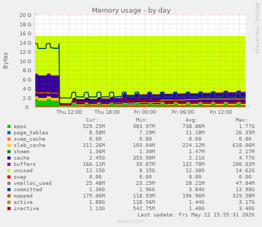Click the 'Fri 06:00' time axis label
This screenshot has height=227, width=262.
tap(183, 112)
